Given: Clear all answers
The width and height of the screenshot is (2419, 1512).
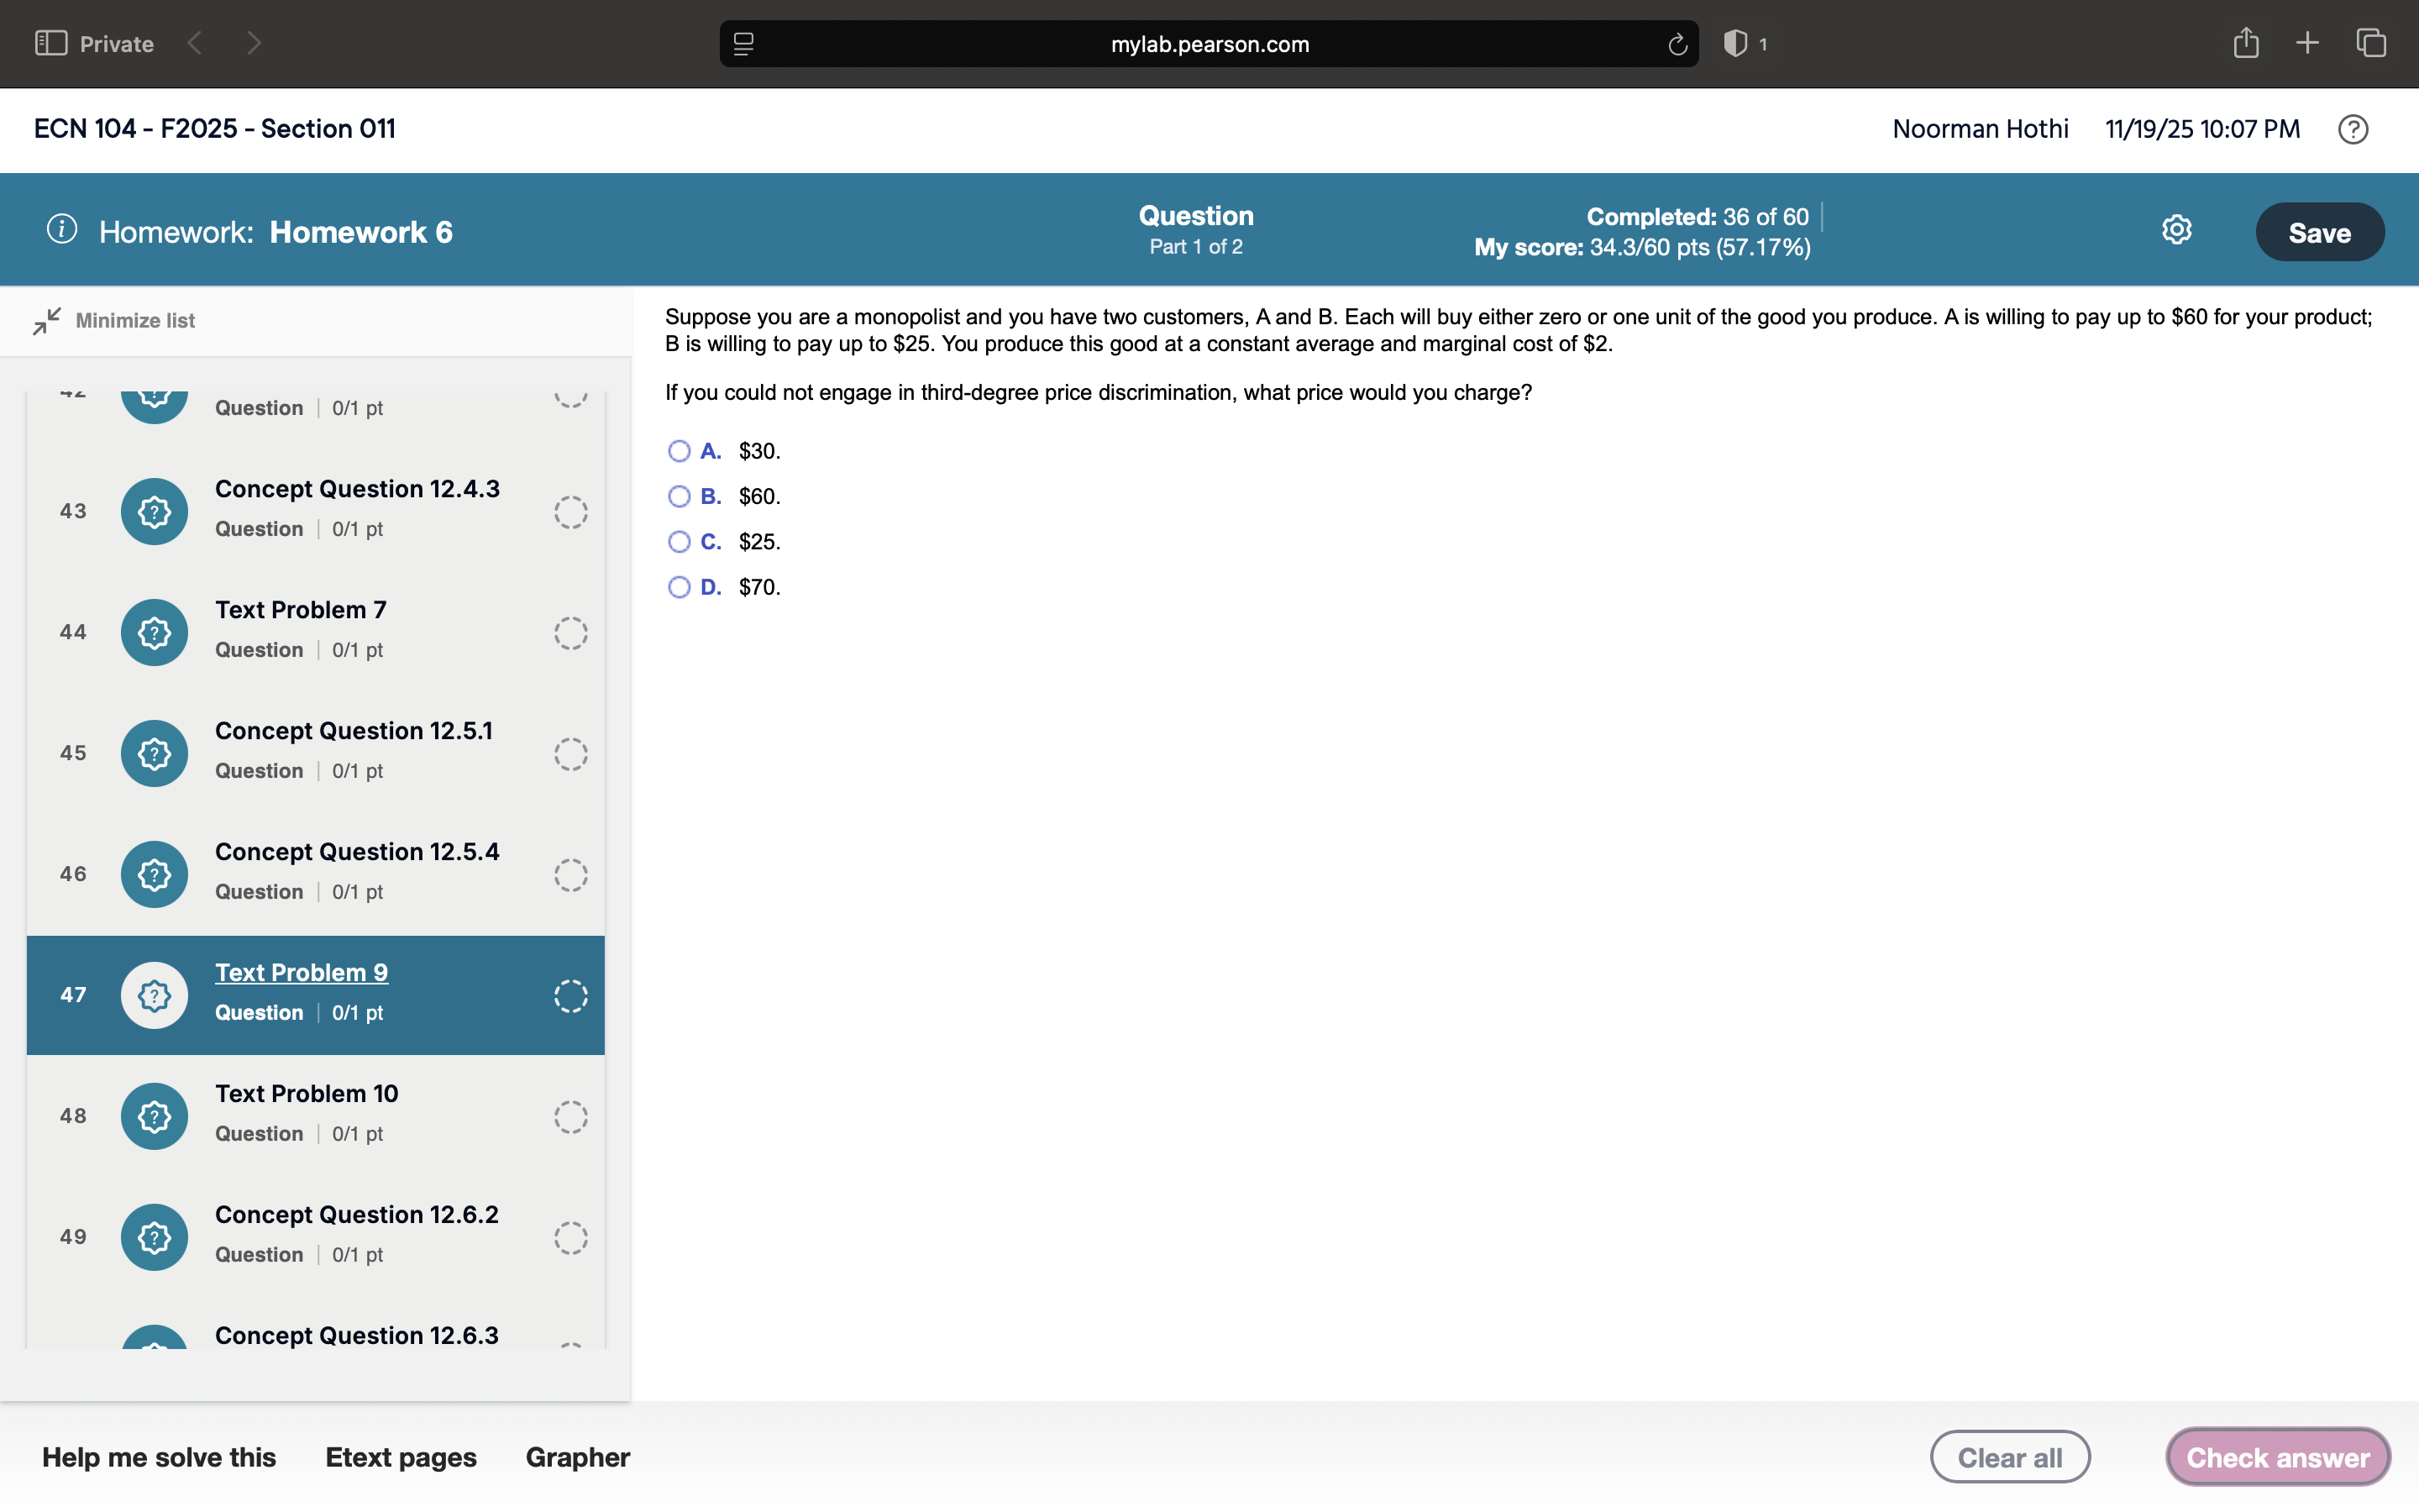Looking at the screenshot, I should [2010, 1456].
